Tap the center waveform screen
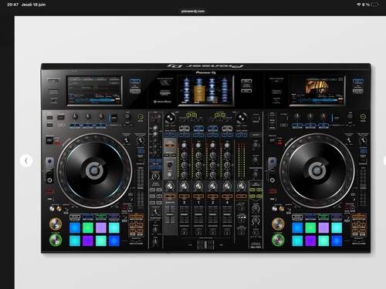This screenshot has height=289, width=386. pos(205,90)
